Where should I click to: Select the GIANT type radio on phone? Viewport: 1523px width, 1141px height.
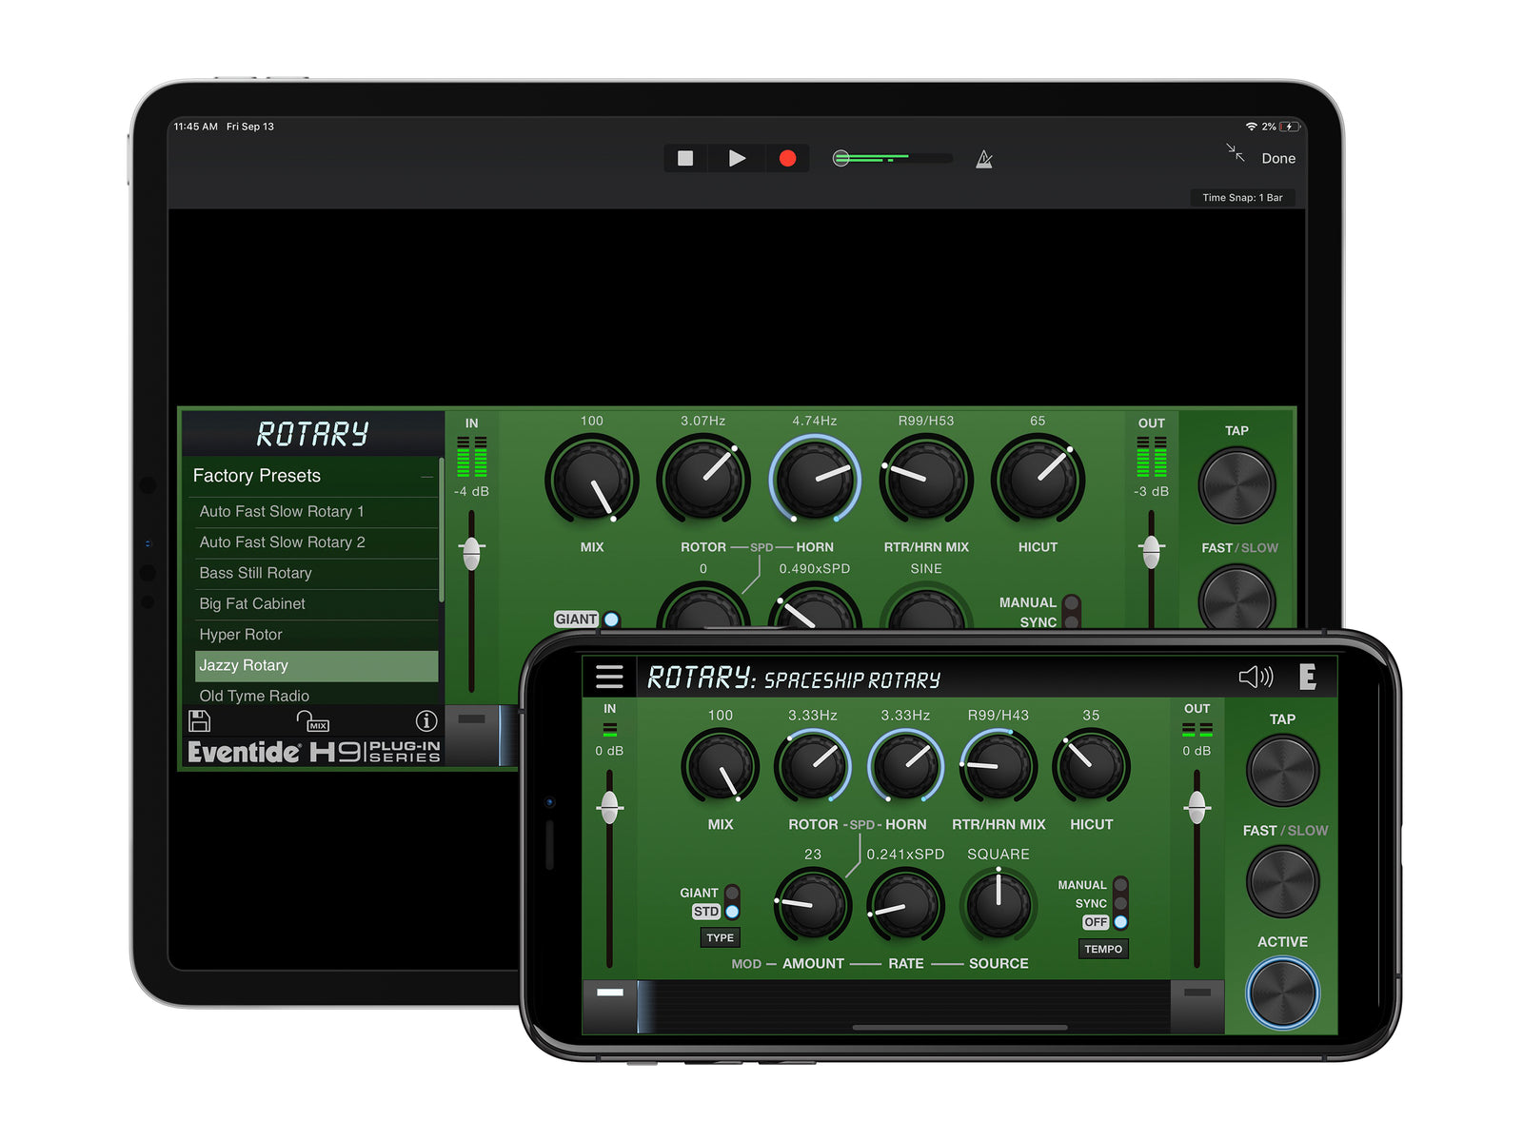point(732,893)
